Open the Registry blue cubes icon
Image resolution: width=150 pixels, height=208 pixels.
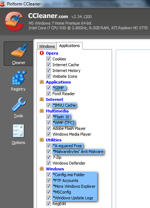[x=19, y=78]
